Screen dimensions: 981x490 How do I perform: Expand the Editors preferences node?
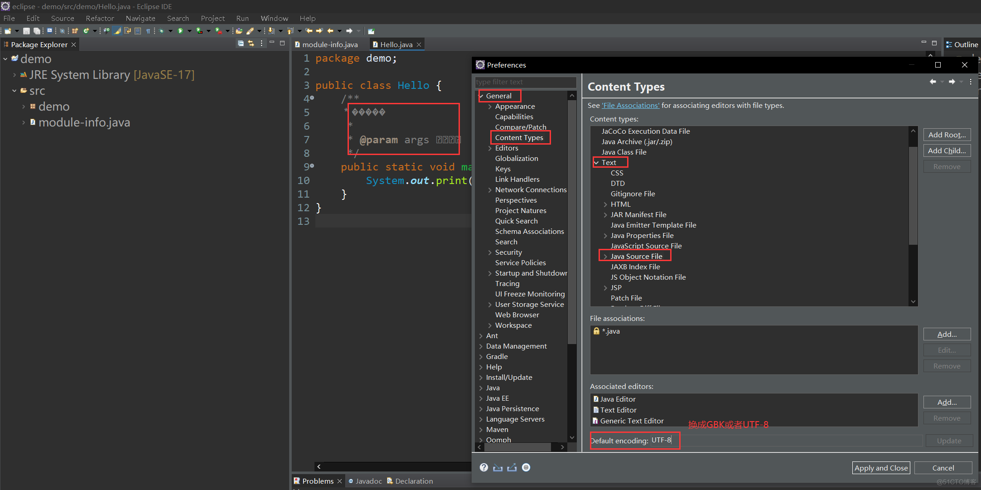(490, 148)
